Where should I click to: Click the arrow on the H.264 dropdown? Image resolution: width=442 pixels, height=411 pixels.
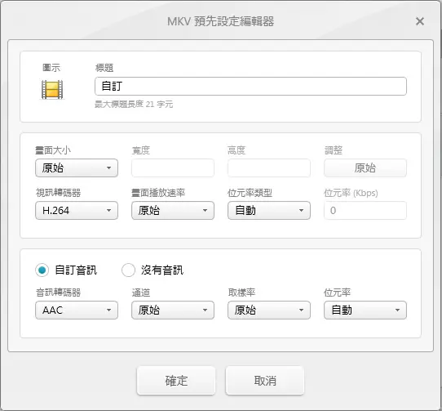[x=108, y=211]
